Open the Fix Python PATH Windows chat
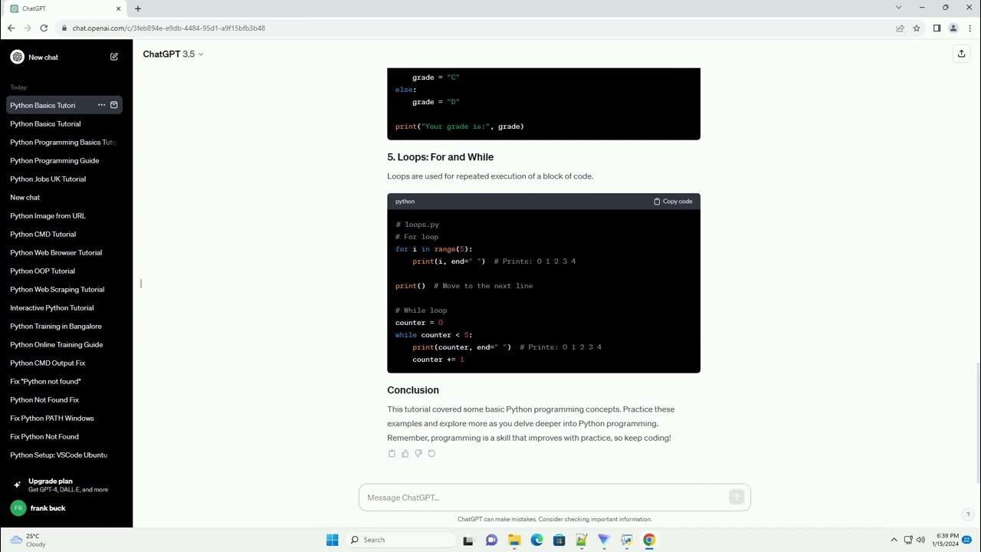Viewport: 981px width, 552px height. pos(66,418)
